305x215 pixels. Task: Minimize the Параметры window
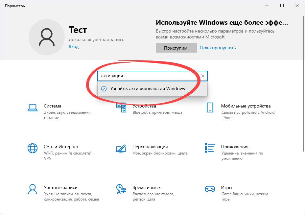click(267, 6)
